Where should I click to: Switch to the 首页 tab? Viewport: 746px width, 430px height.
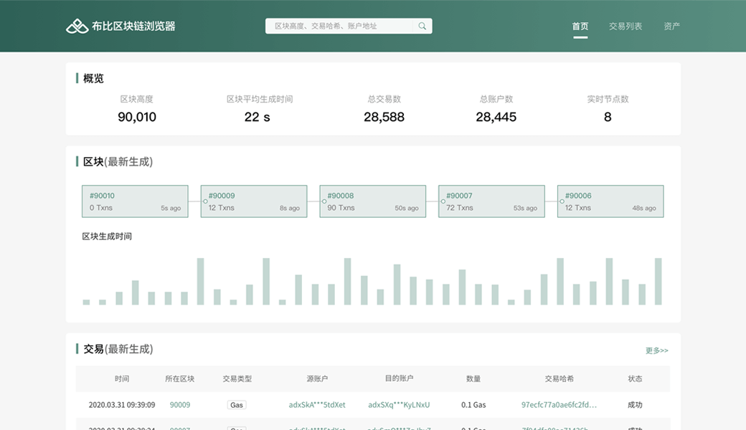pyautogui.click(x=580, y=27)
